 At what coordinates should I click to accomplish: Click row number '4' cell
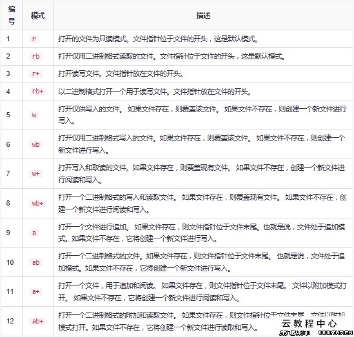(12, 91)
